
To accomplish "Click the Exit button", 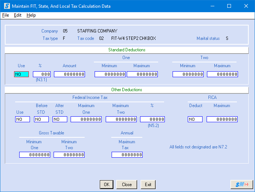I will 148,184.
